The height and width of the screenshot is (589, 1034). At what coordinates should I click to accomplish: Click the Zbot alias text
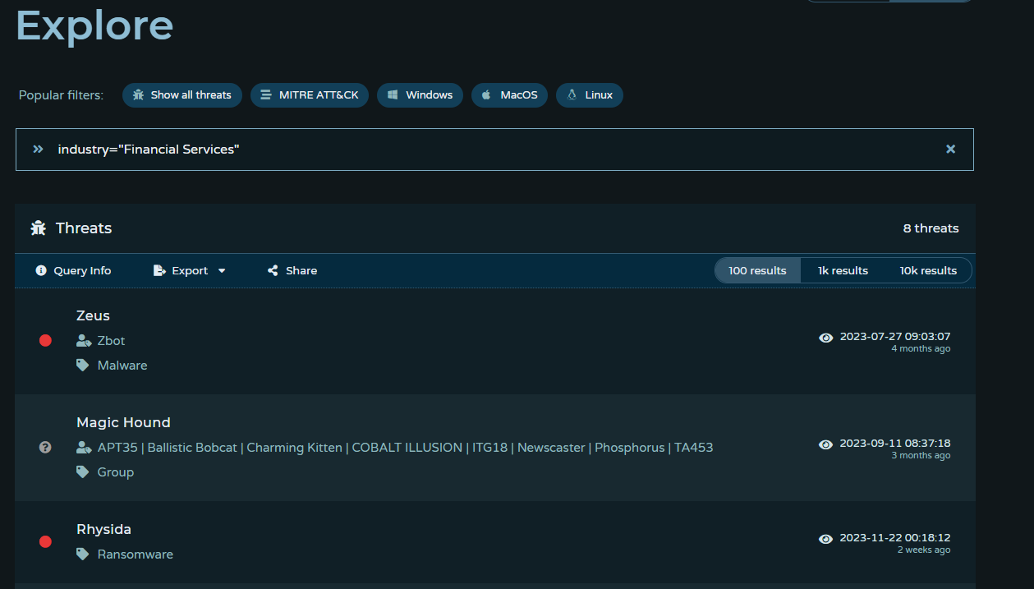111,341
